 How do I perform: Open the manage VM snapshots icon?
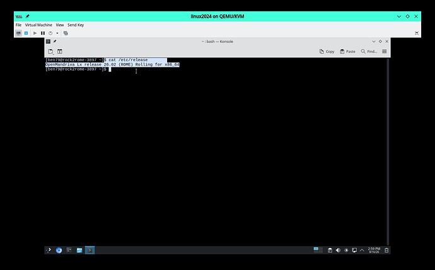(66, 33)
